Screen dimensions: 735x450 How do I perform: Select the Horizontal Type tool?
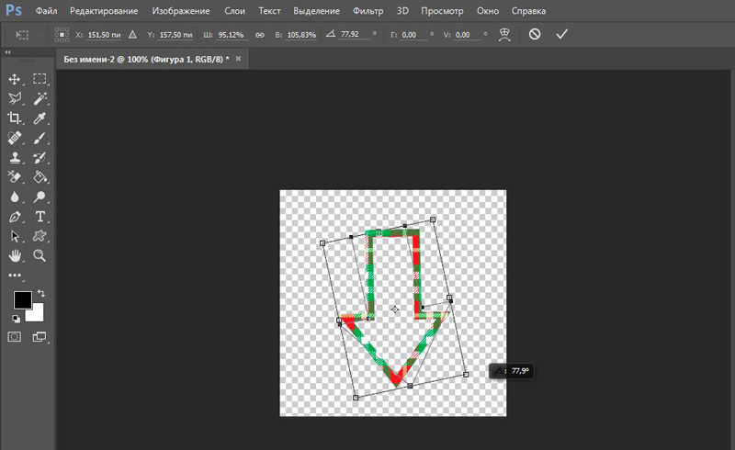40,217
